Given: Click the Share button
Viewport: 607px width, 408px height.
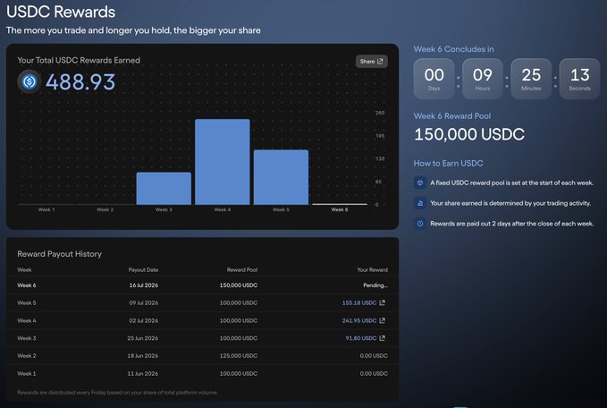Looking at the screenshot, I should click(x=371, y=61).
